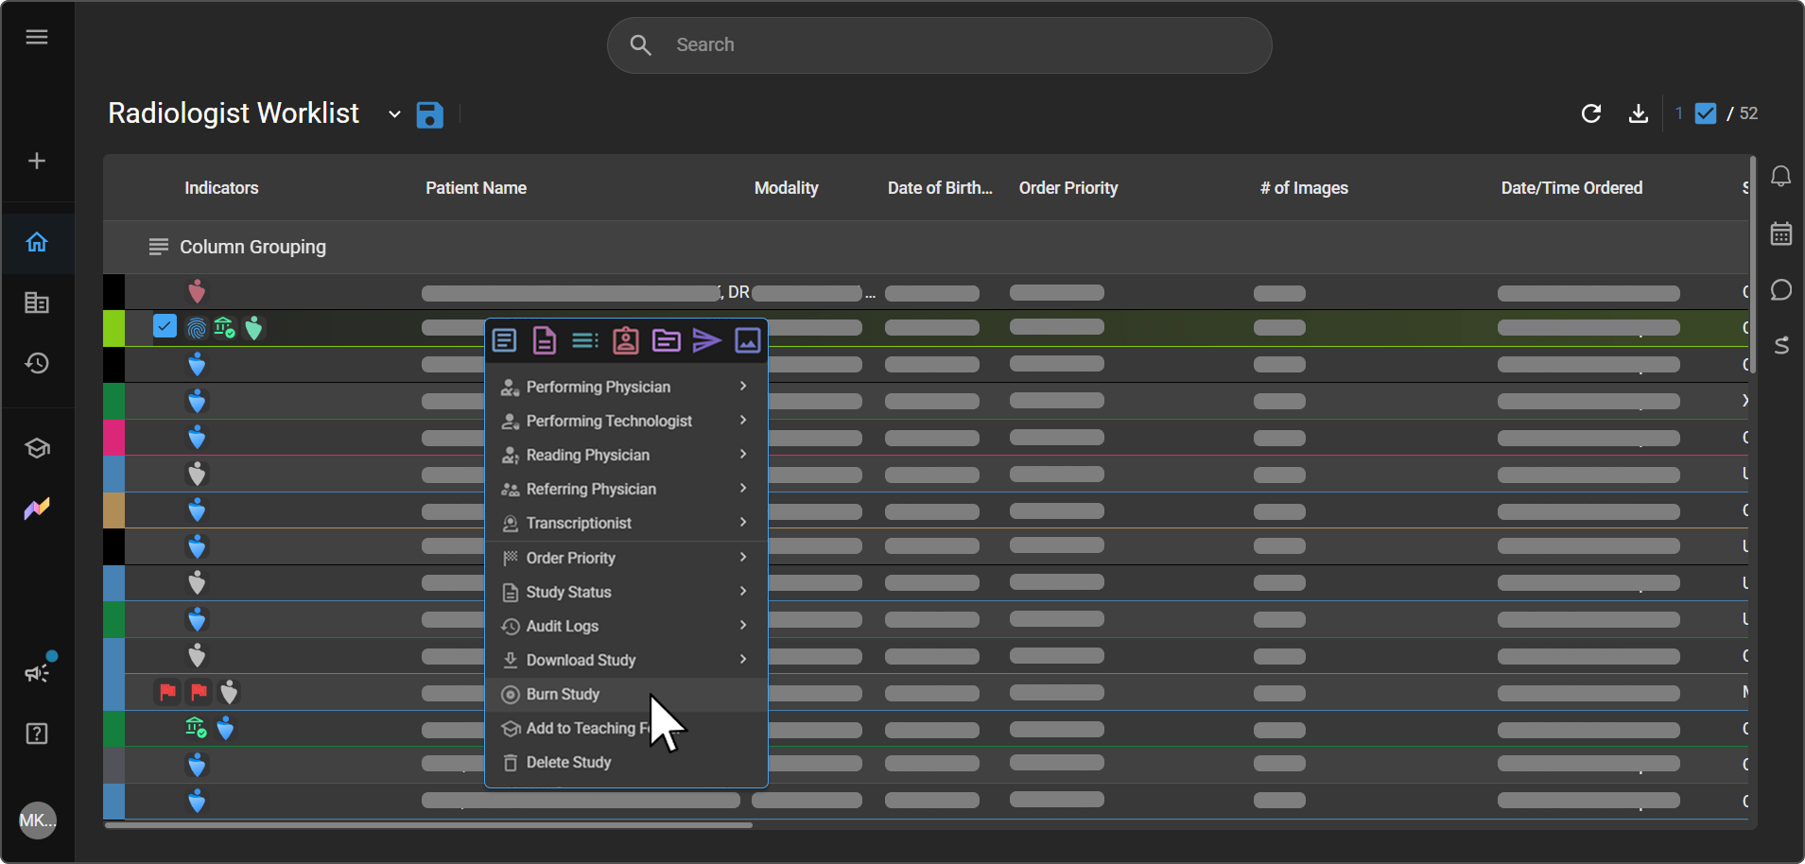The image size is (1805, 864).
Task: Sort by Date of Birth column header
Action: (940, 188)
